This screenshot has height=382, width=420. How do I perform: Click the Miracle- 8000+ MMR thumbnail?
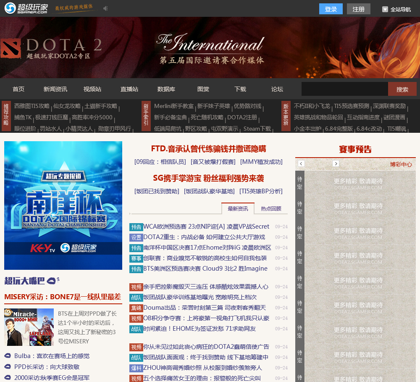29,327
